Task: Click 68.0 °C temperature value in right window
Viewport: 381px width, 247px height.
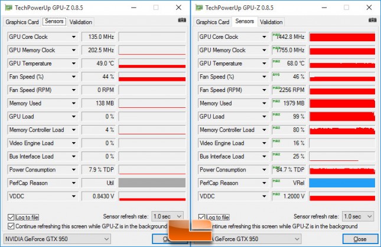Action: [288, 64]
